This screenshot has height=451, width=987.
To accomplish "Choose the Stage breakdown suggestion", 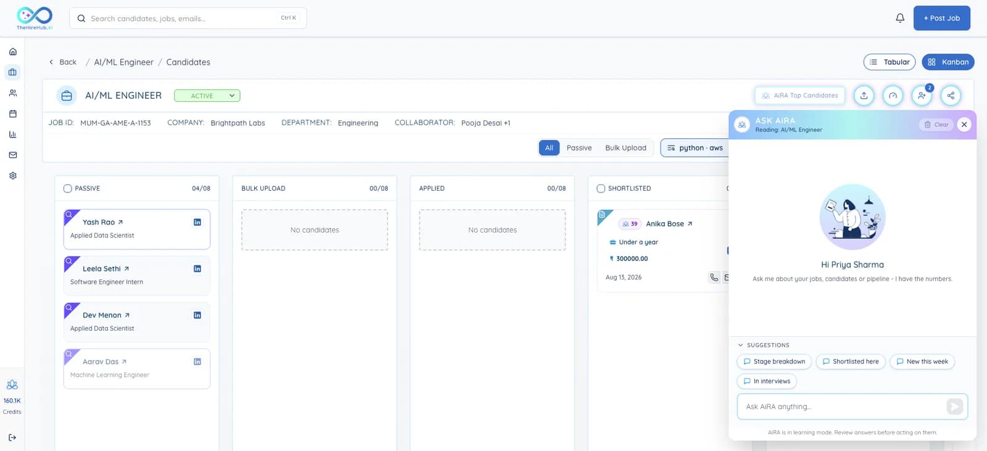I will (774, 362).
